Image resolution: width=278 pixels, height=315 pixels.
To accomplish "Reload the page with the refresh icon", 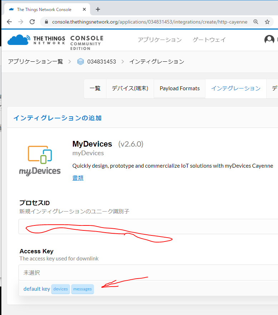I will 32,22.
